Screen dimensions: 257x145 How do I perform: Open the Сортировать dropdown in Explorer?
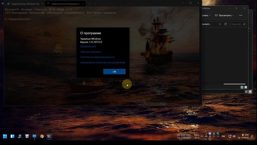coord(206,15)
